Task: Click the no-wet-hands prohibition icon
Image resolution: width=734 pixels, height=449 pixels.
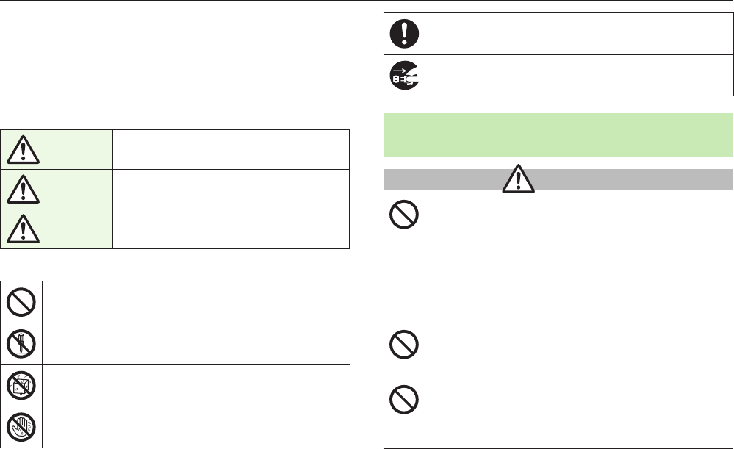Action: 21,427
